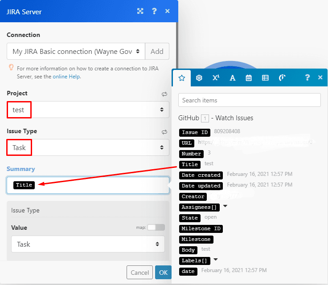Refresh the Issue Type list

click(164, 132)
